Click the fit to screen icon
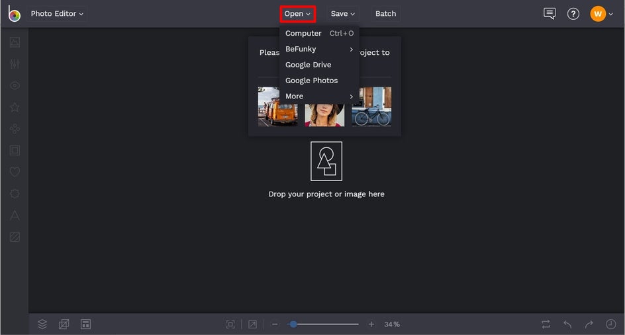The height and width of the screenshot is (335, 625). tap(230, 324)
